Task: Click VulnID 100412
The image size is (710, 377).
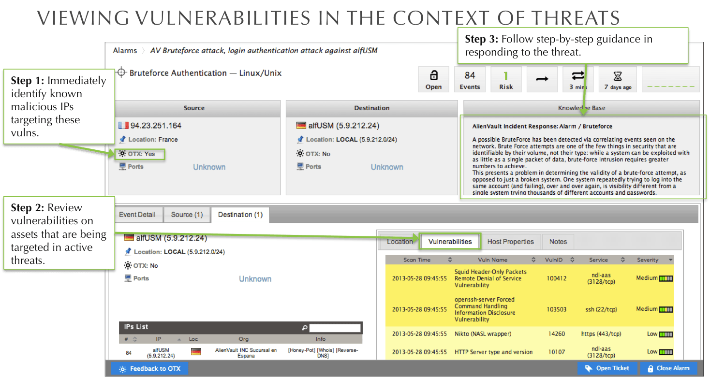Action: click(556, 279)
